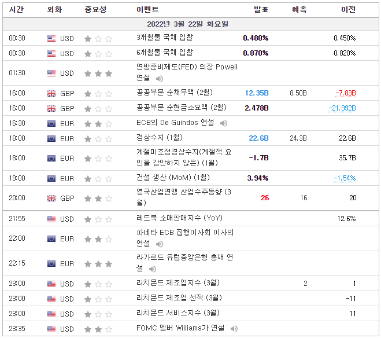Image resolution: width=381 pixels, height=338 pixels.
Task: Click three-star importance rating in 라가르드 row
Action: (x=98, y=263)
